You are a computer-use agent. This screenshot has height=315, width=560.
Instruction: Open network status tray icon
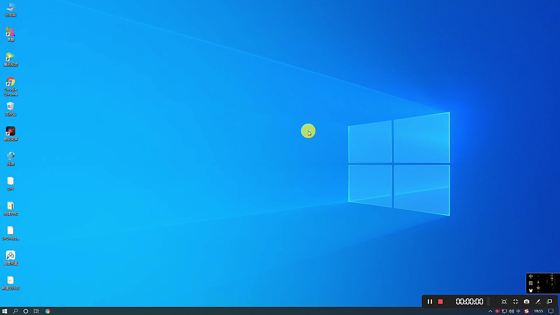tap(504, 311)
